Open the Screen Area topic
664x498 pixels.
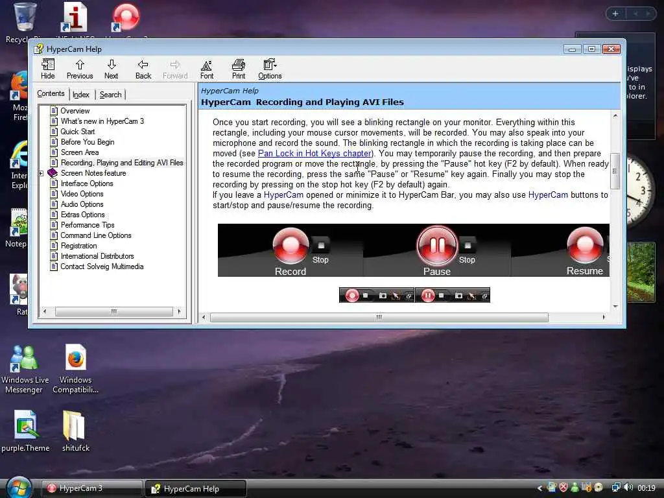(80, 152)
